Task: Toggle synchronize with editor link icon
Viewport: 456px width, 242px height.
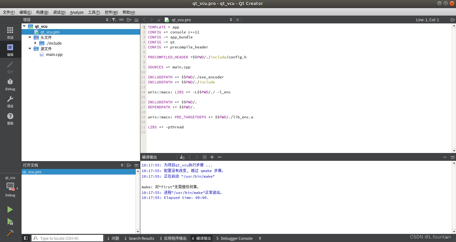Action: pyautogui.click(x=121, y=20)
